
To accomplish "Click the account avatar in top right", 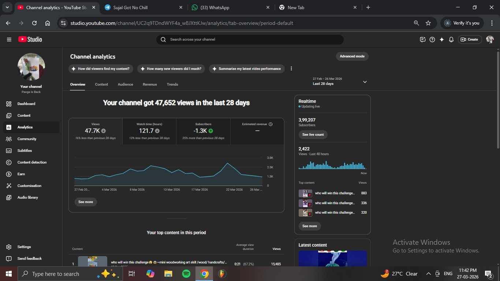I will coord(490,40).
